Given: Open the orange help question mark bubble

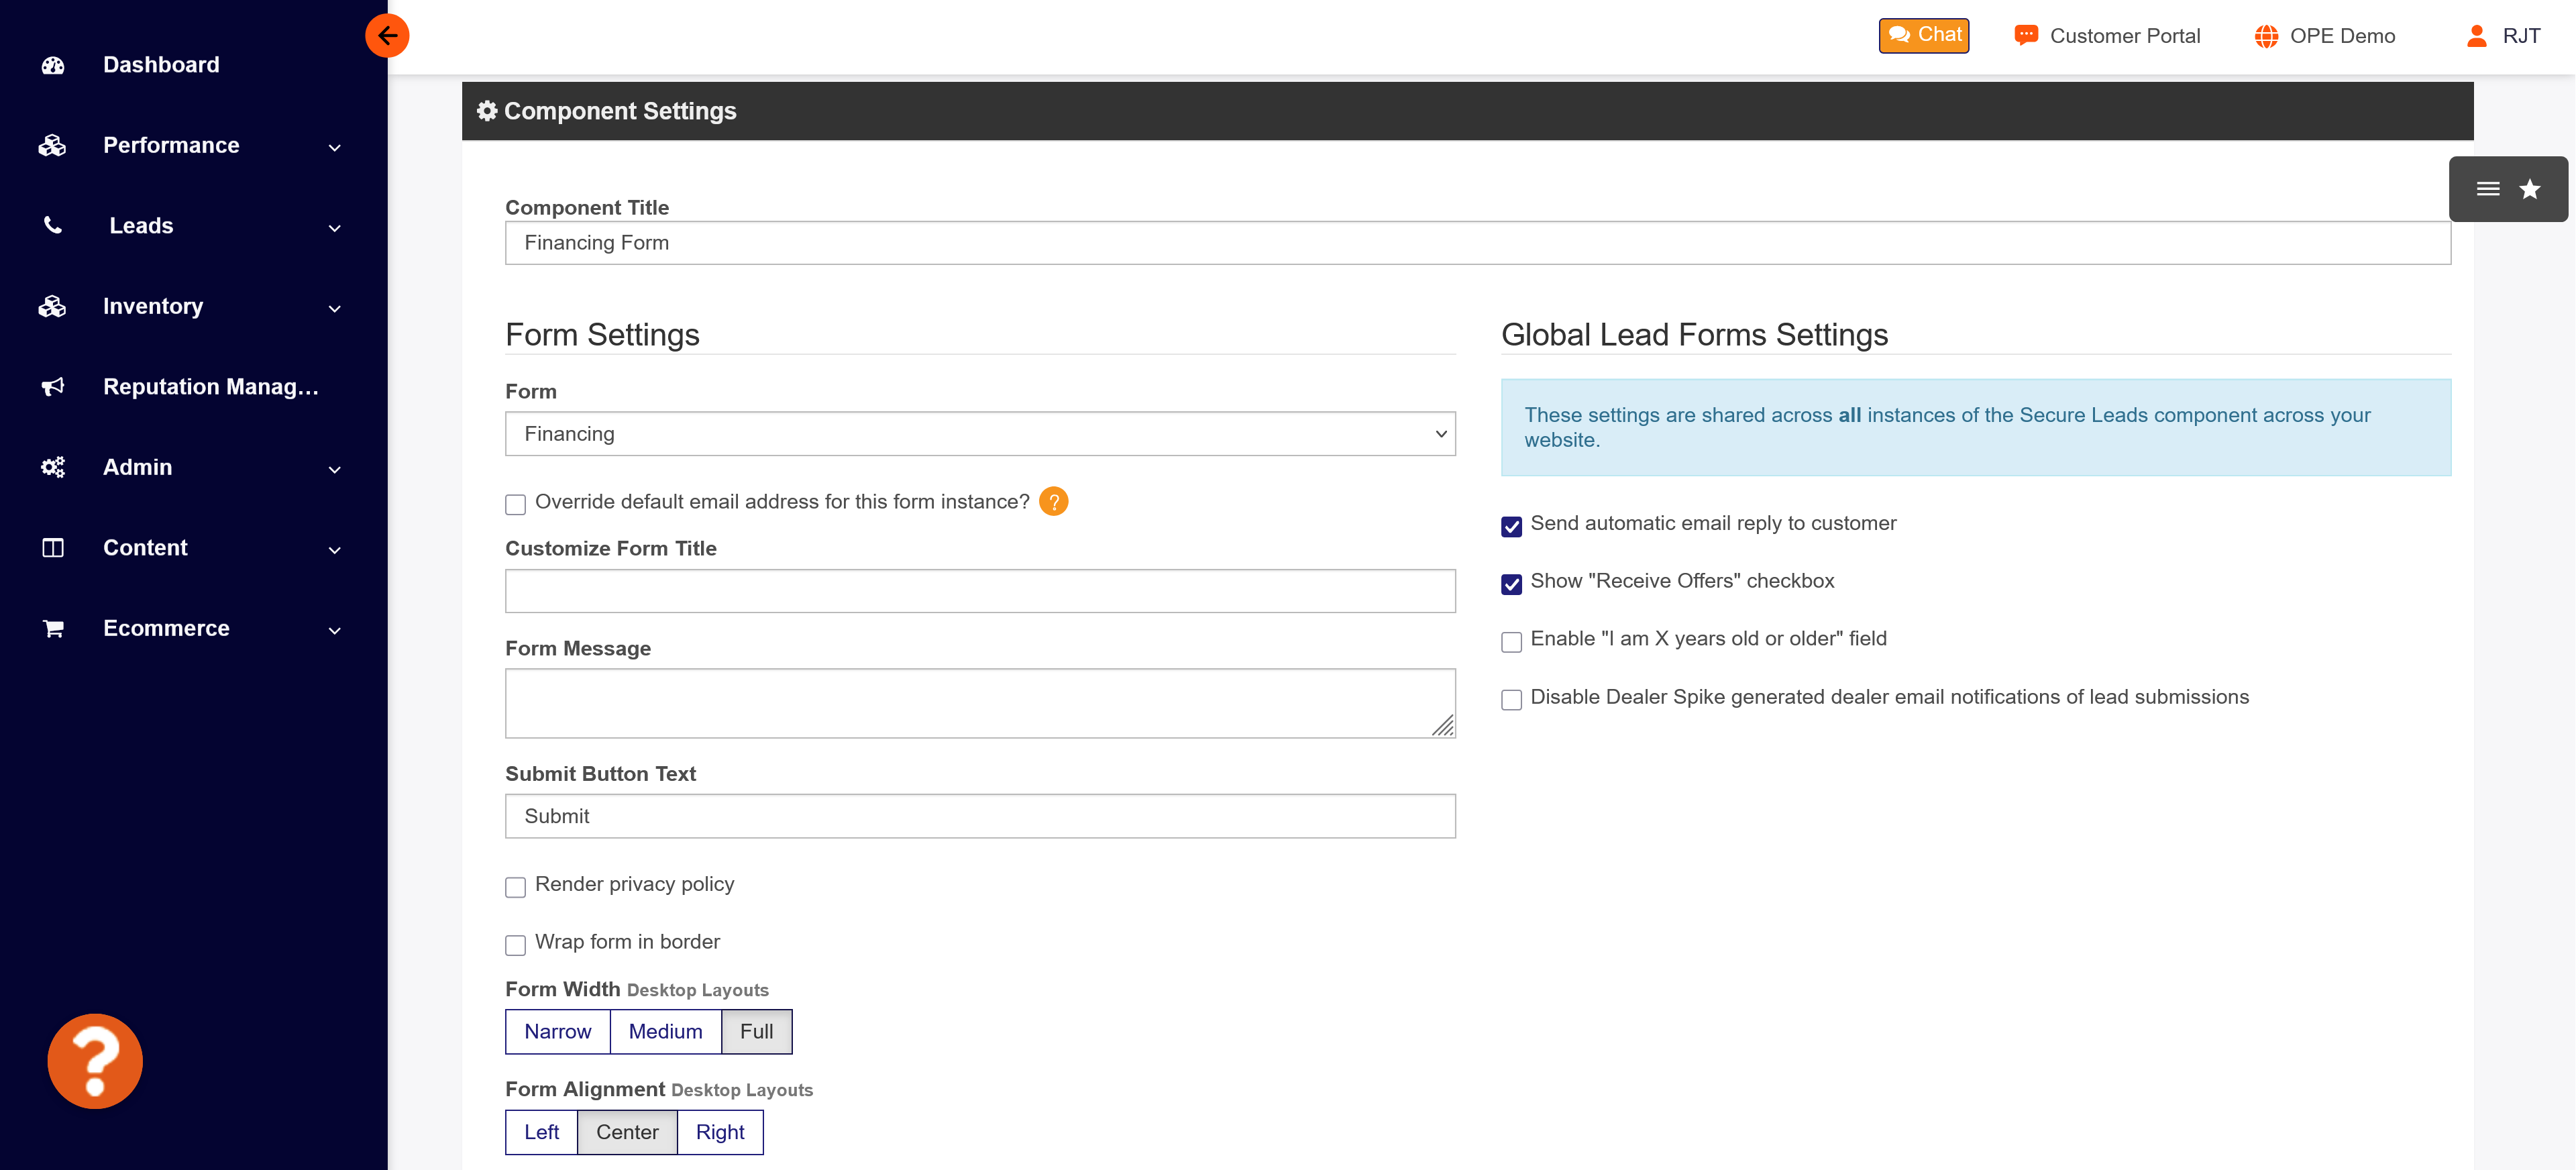Looking at the screenshot, I should pos(95,1061).
